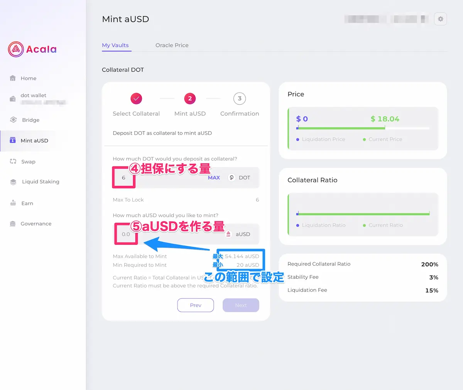Click the Prev button
463x390 pixels.
point(196,305)
